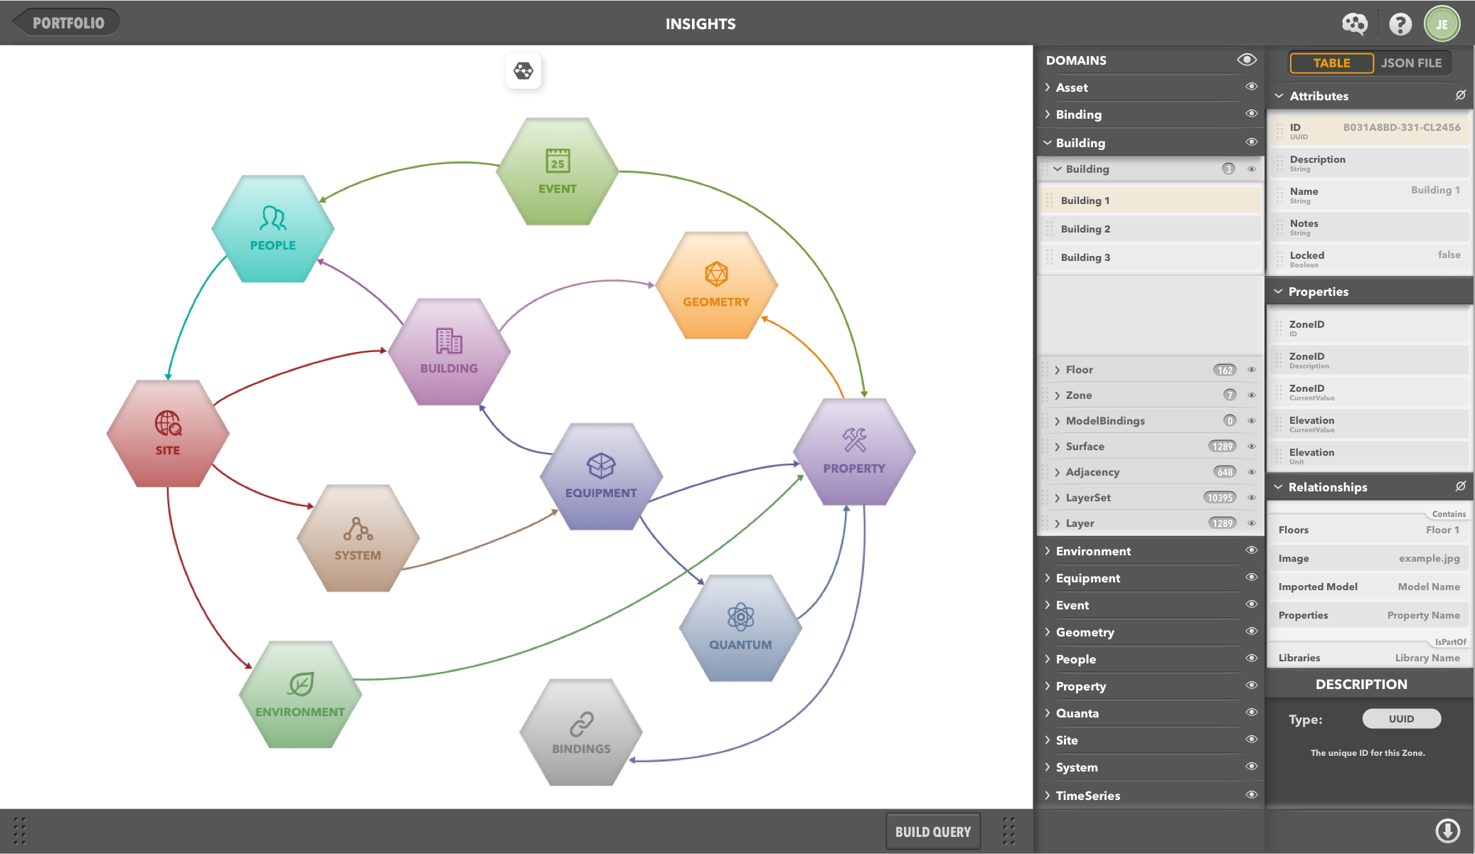Expand the Environment domain

(x=1093, y=551)
